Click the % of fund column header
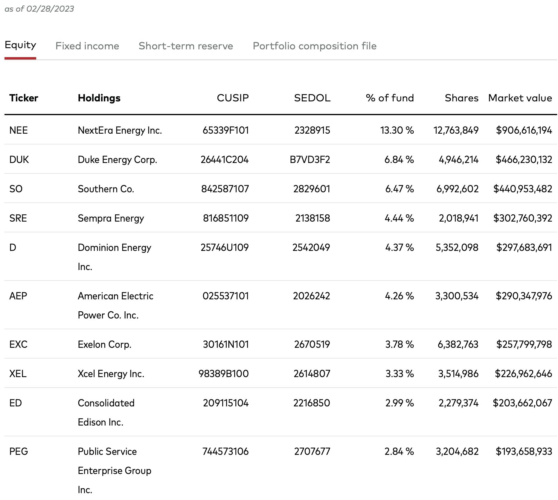This screenshot has height=500, width=558. tap(390, 98)
